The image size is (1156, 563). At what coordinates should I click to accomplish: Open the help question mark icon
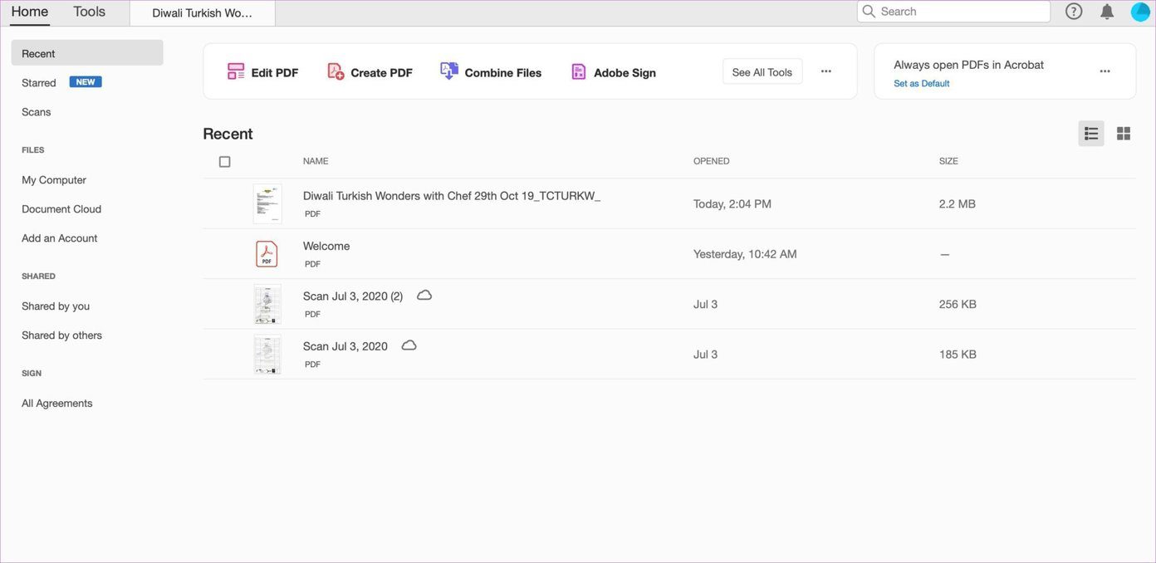coord(1074,11)
